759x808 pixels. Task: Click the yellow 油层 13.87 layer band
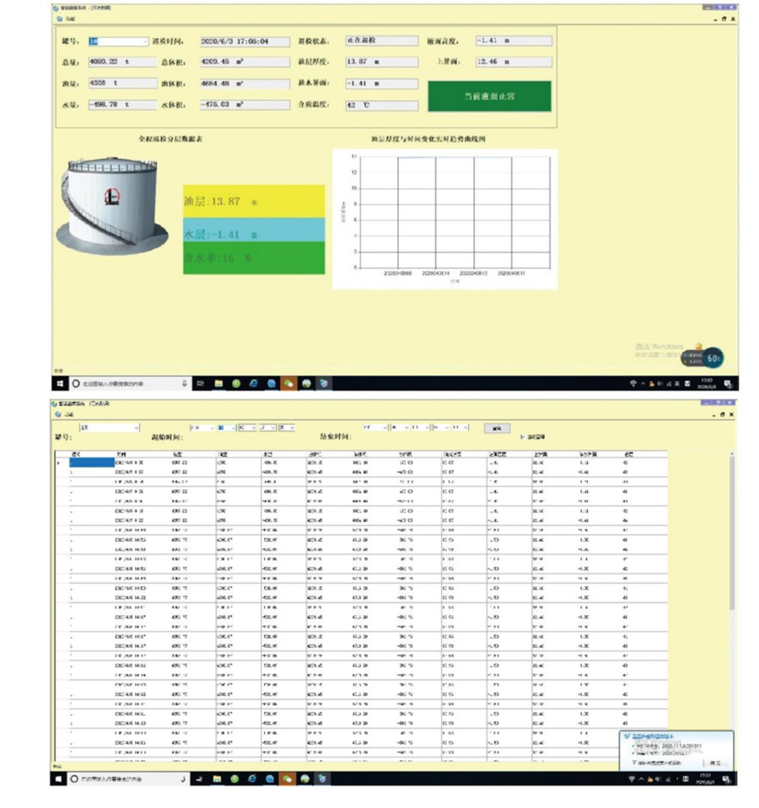tap(253, 202)
